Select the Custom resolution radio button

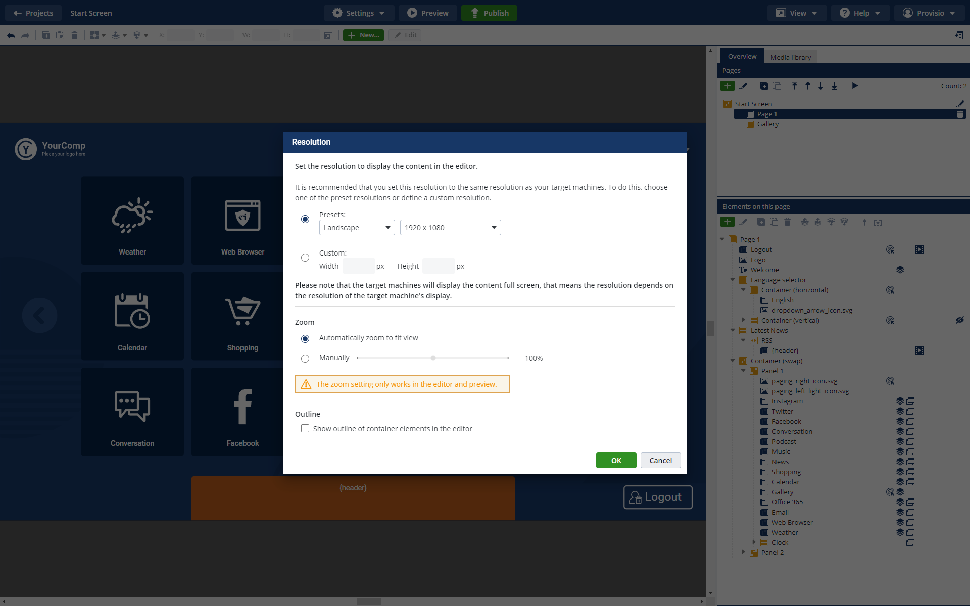(x=305, y=258)
